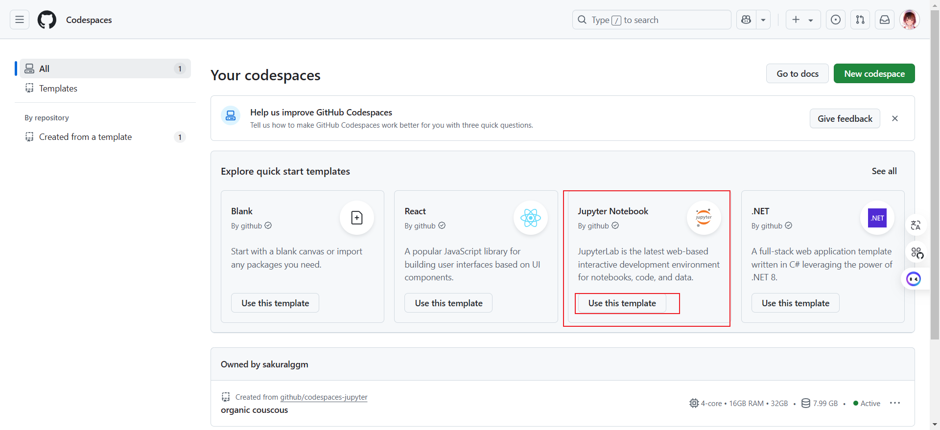The height and width of the screenshot is (430, 940).
Task: Click the Owned by sakuralggm heading
Action: 264,364
